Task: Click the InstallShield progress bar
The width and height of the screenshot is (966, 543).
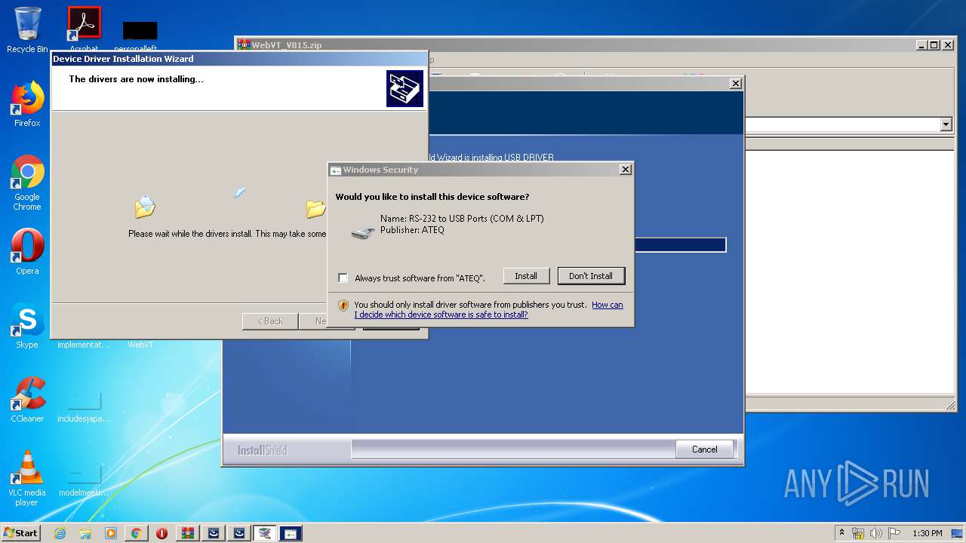Action: pos(680,244)
